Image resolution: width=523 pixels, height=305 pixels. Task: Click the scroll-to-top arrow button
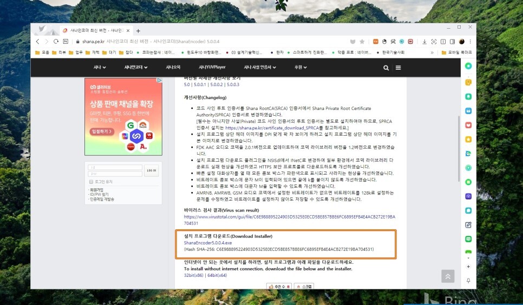[448, 276]
